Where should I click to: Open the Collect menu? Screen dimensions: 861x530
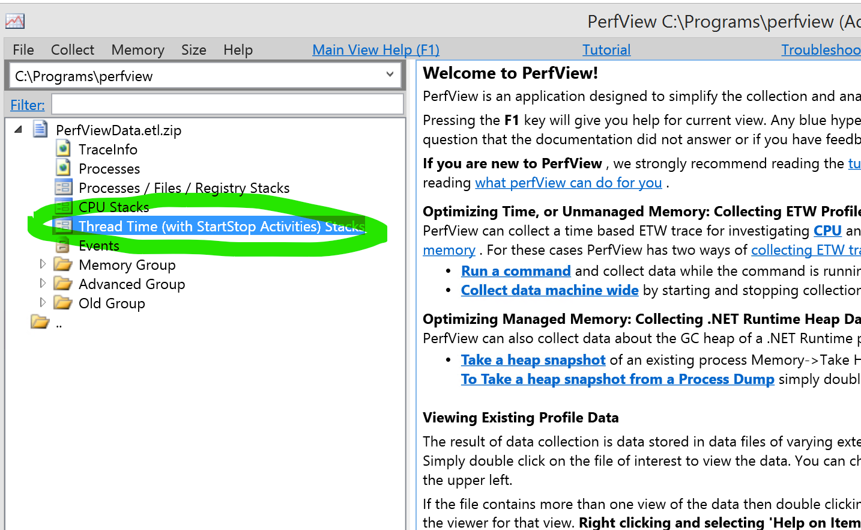tap(73, 50)
